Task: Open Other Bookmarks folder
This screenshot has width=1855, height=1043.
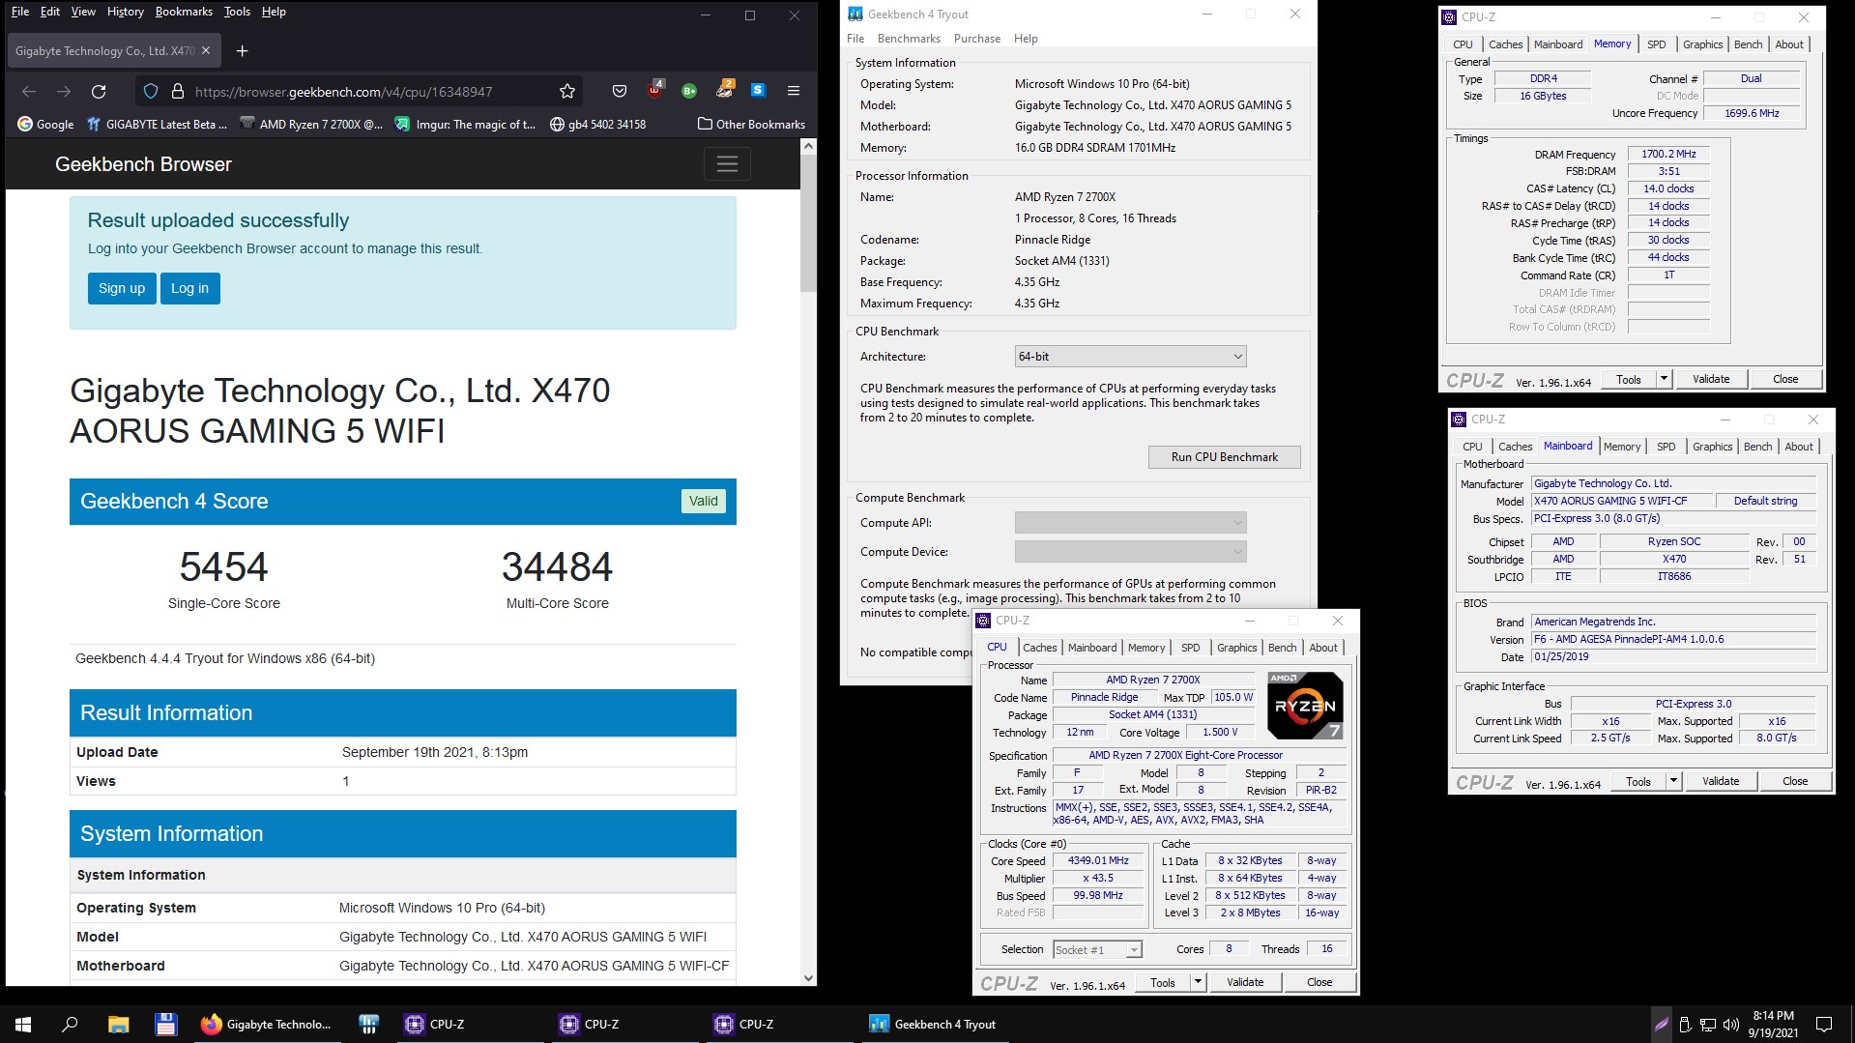Action: point(751,124)
